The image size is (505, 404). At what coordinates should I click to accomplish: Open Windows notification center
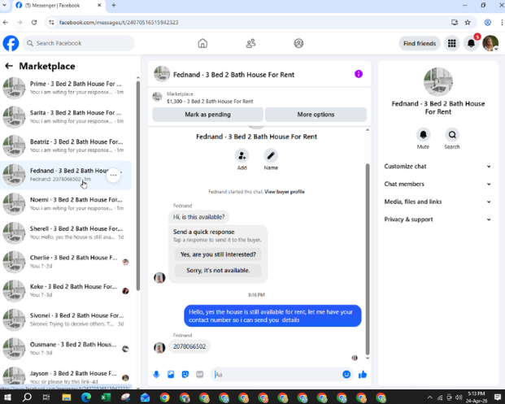(x=497, y=397)
